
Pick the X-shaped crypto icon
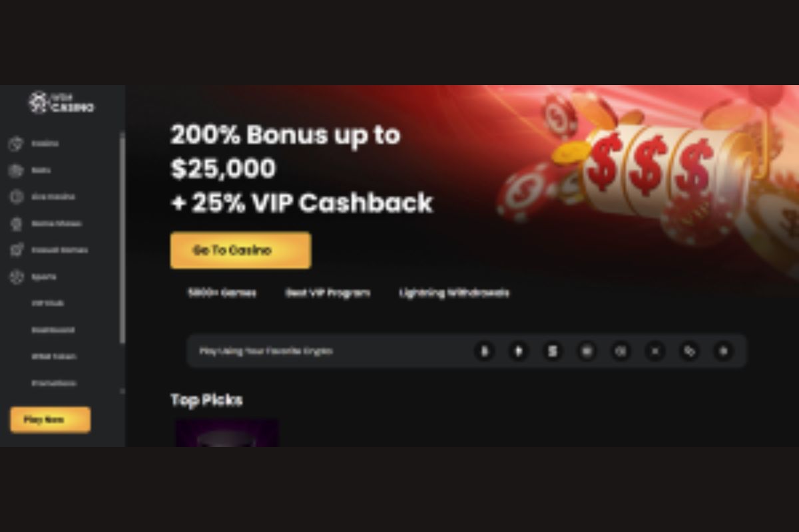tap(655, 351)
